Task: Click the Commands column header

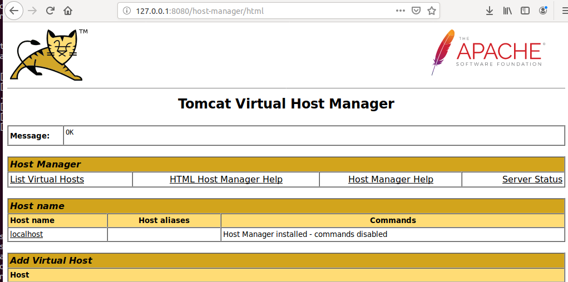Action: click(393, 220)
